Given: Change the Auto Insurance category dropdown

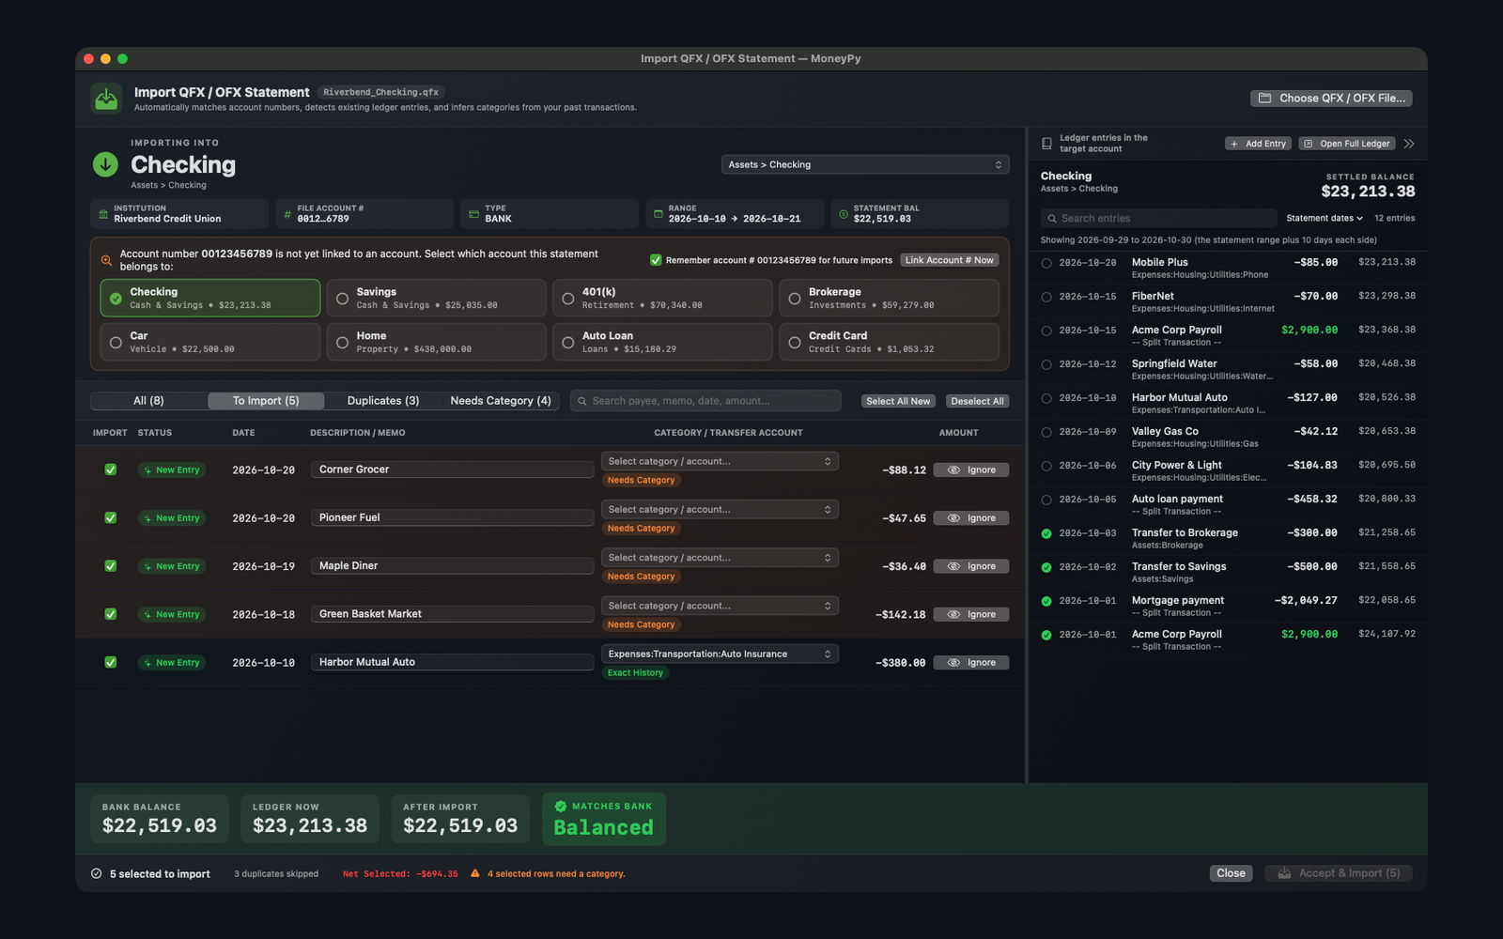Looking at the screenshot, I should 720,654.
